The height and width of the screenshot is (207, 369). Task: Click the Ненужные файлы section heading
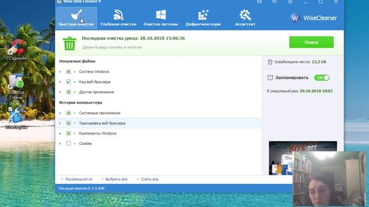77,62
